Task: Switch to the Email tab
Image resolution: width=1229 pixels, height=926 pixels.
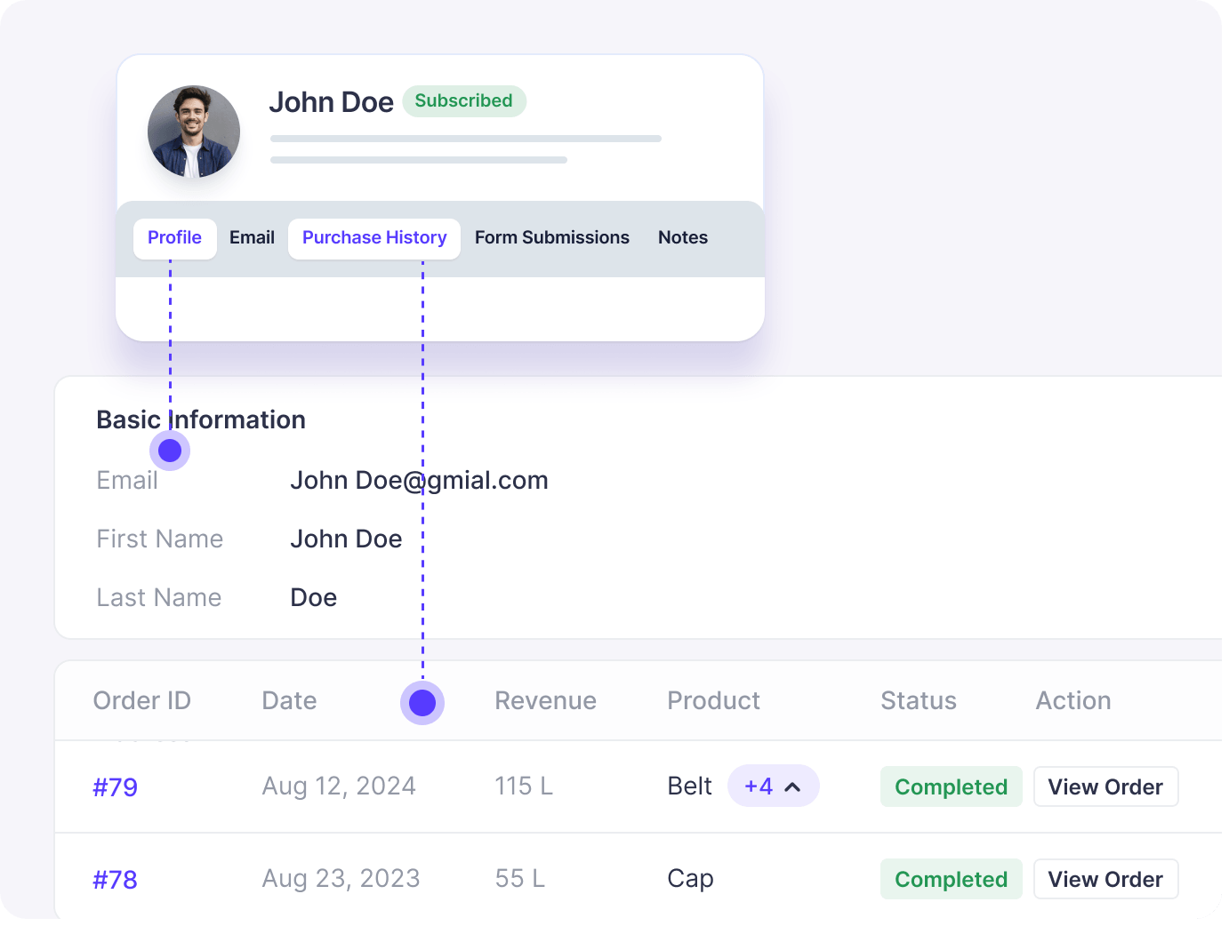Action: click(252, 238)
